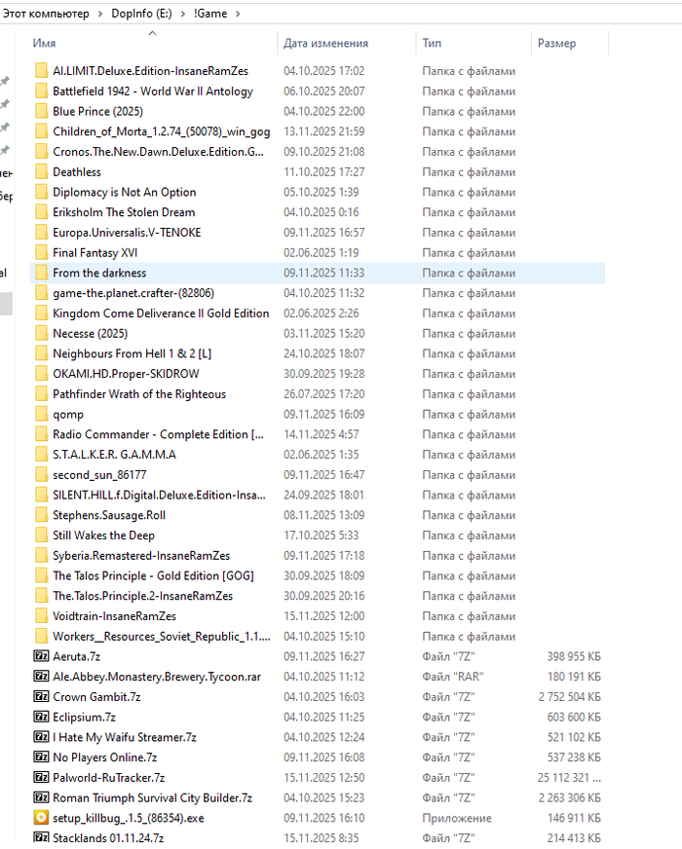682x849 pixels.
Task: Click the folder icon for S.T.A.L.K.E.R. G.A.M.M.A
Action: 41,455
